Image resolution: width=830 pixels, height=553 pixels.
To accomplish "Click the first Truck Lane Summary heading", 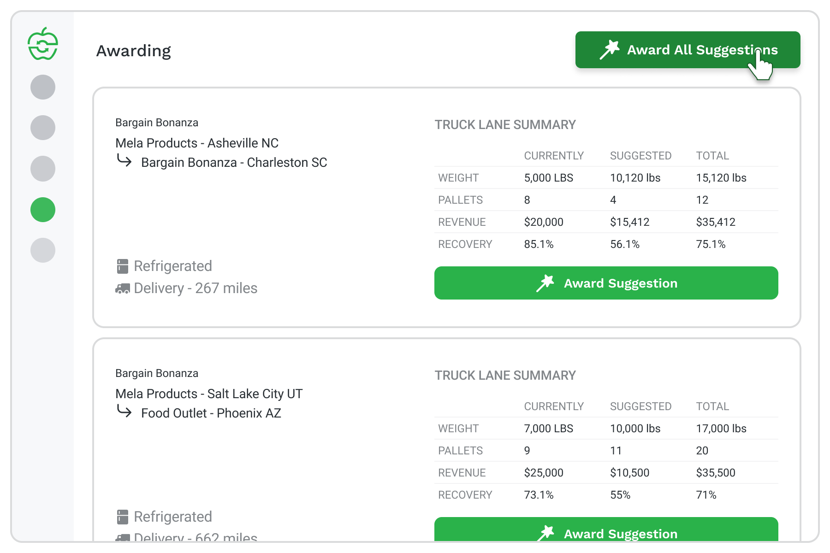I will click(505, 125).
